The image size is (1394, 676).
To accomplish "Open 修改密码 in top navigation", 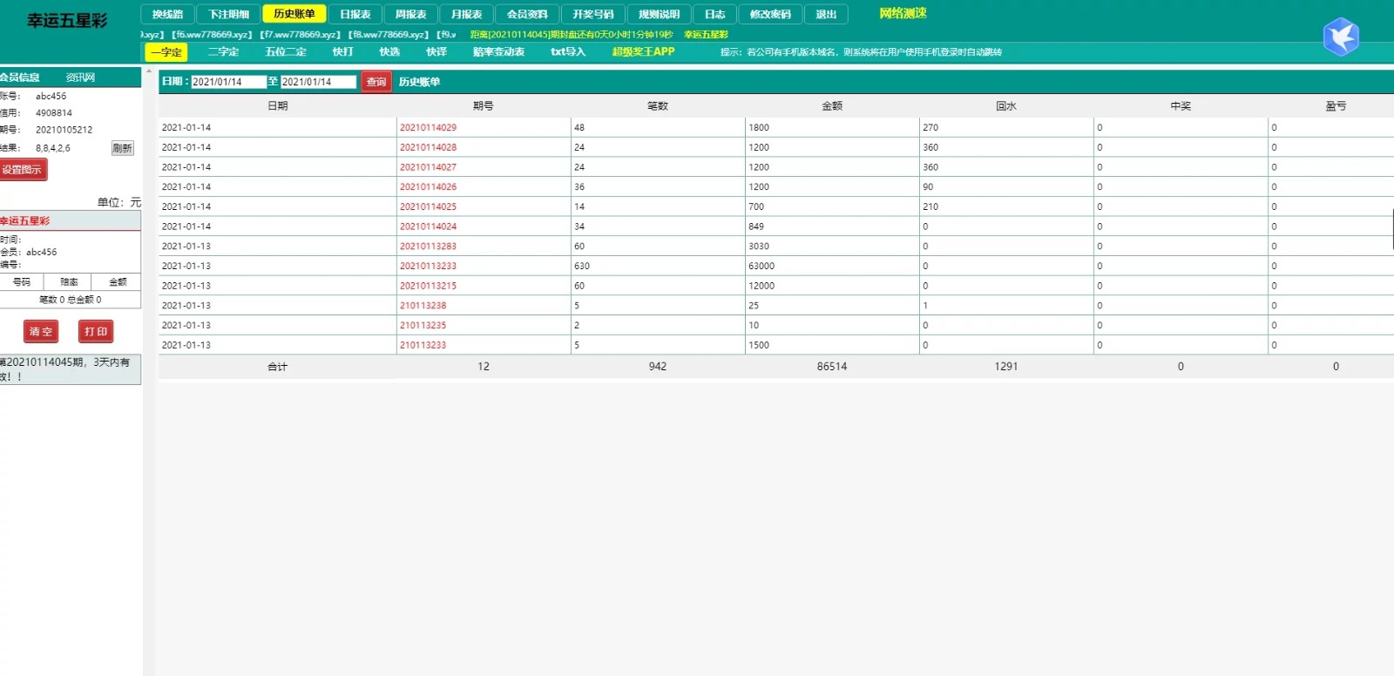I will 769,14.
